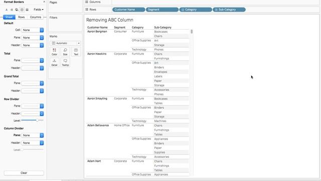Click the Pages shelf label
Image resolution: width=321 pixels, height=181 pixels.
(53, 2)
